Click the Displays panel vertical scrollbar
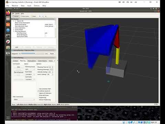165x124 pixels. (56, 29)
